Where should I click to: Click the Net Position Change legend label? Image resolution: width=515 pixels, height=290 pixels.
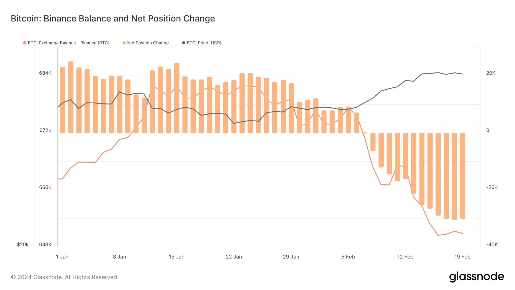click(x=148, y=43)
